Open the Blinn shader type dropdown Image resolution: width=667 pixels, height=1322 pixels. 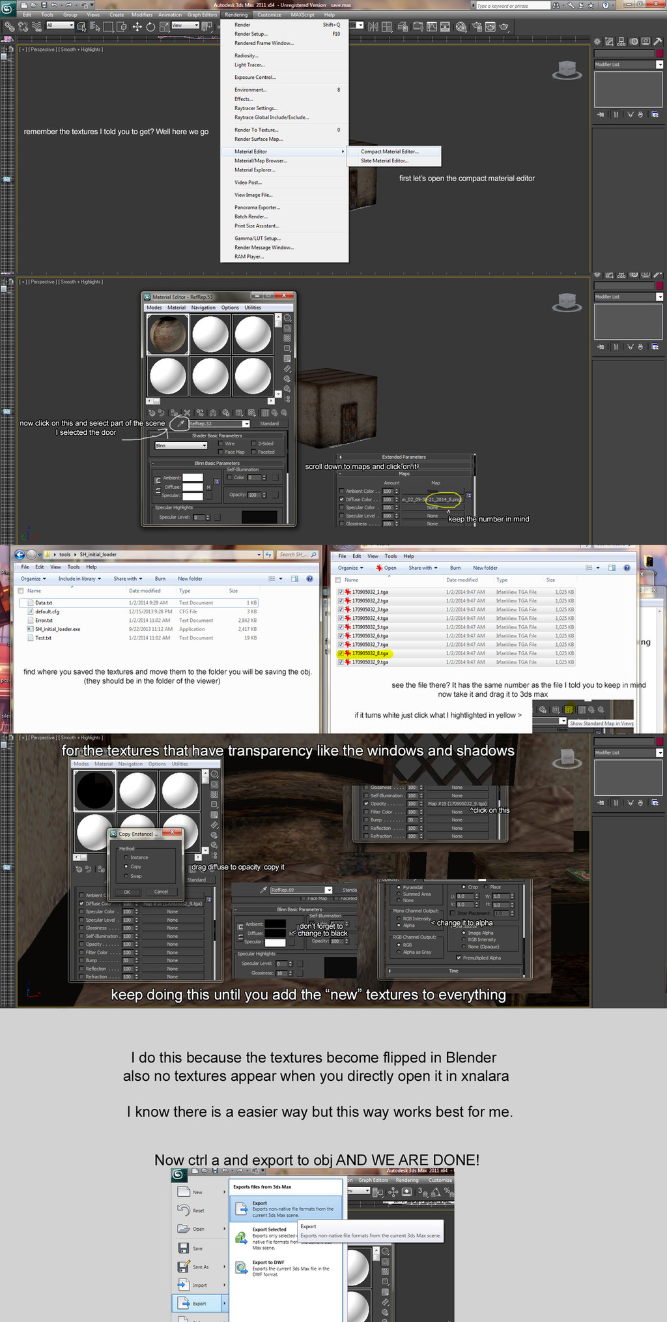[x=181, y=445]
